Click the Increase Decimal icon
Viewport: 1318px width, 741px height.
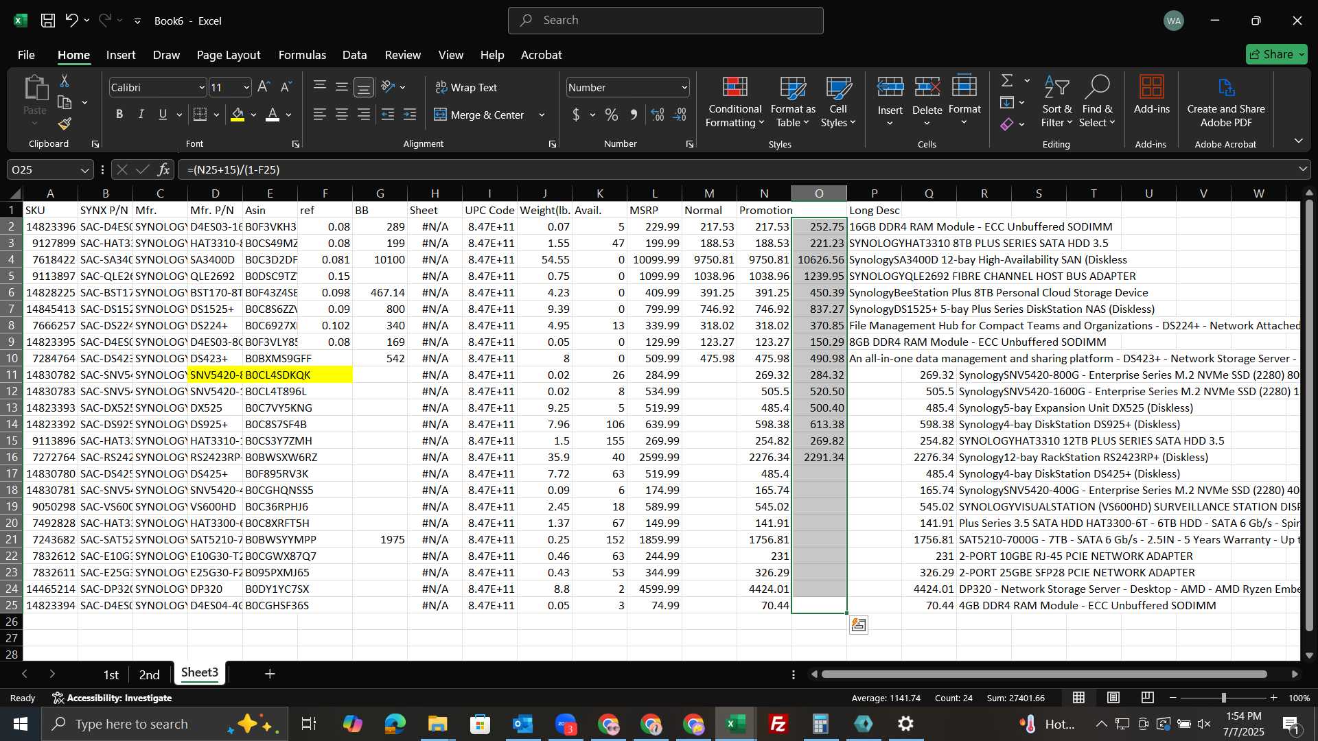pos(658,115)
